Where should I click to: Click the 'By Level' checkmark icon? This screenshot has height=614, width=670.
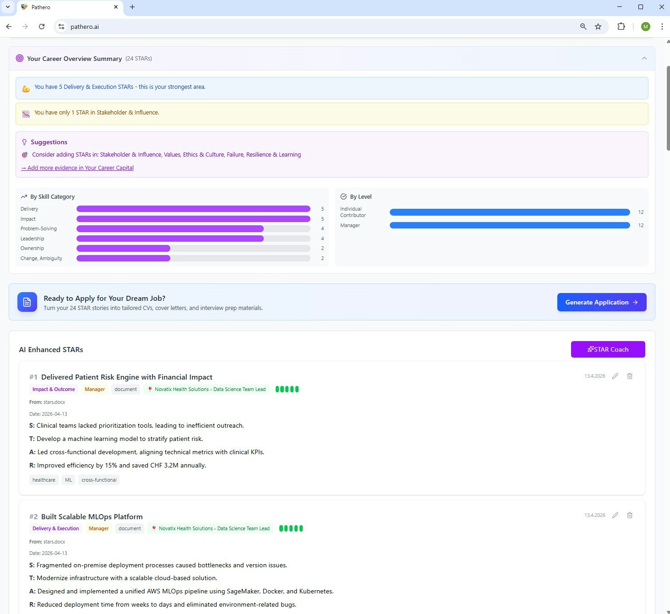coord(343,196)
